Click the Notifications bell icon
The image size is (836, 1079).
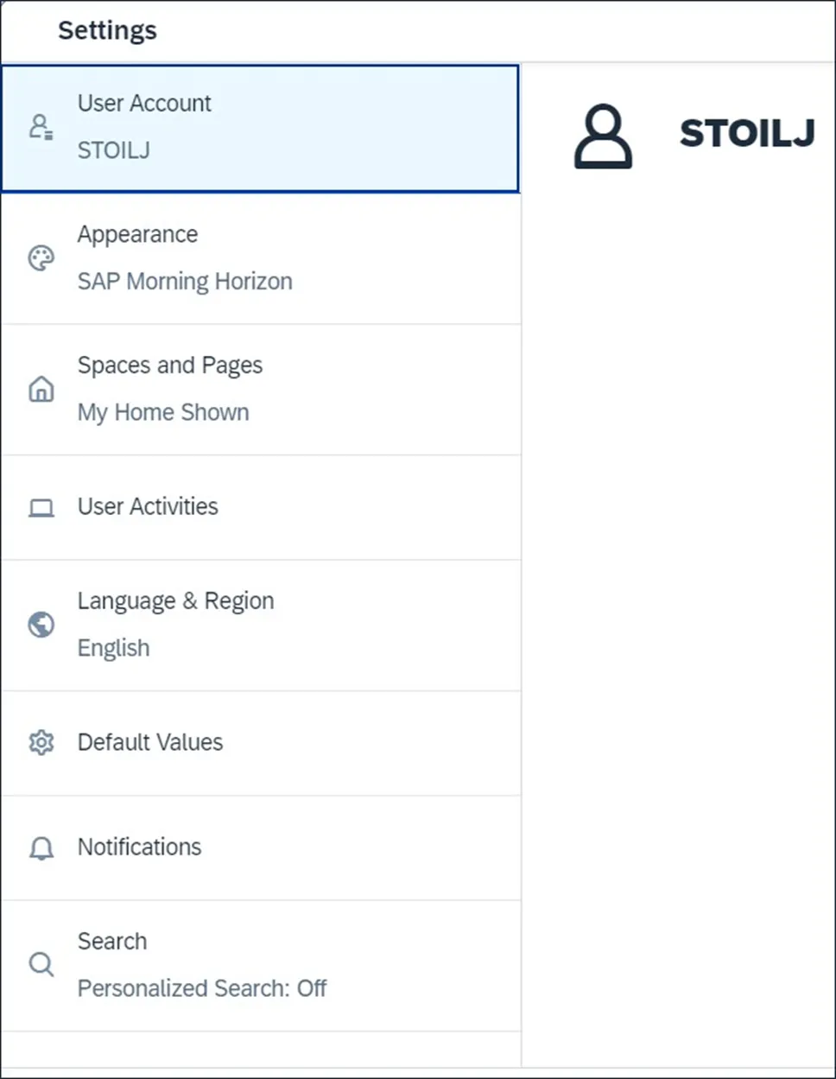point(41,847)
